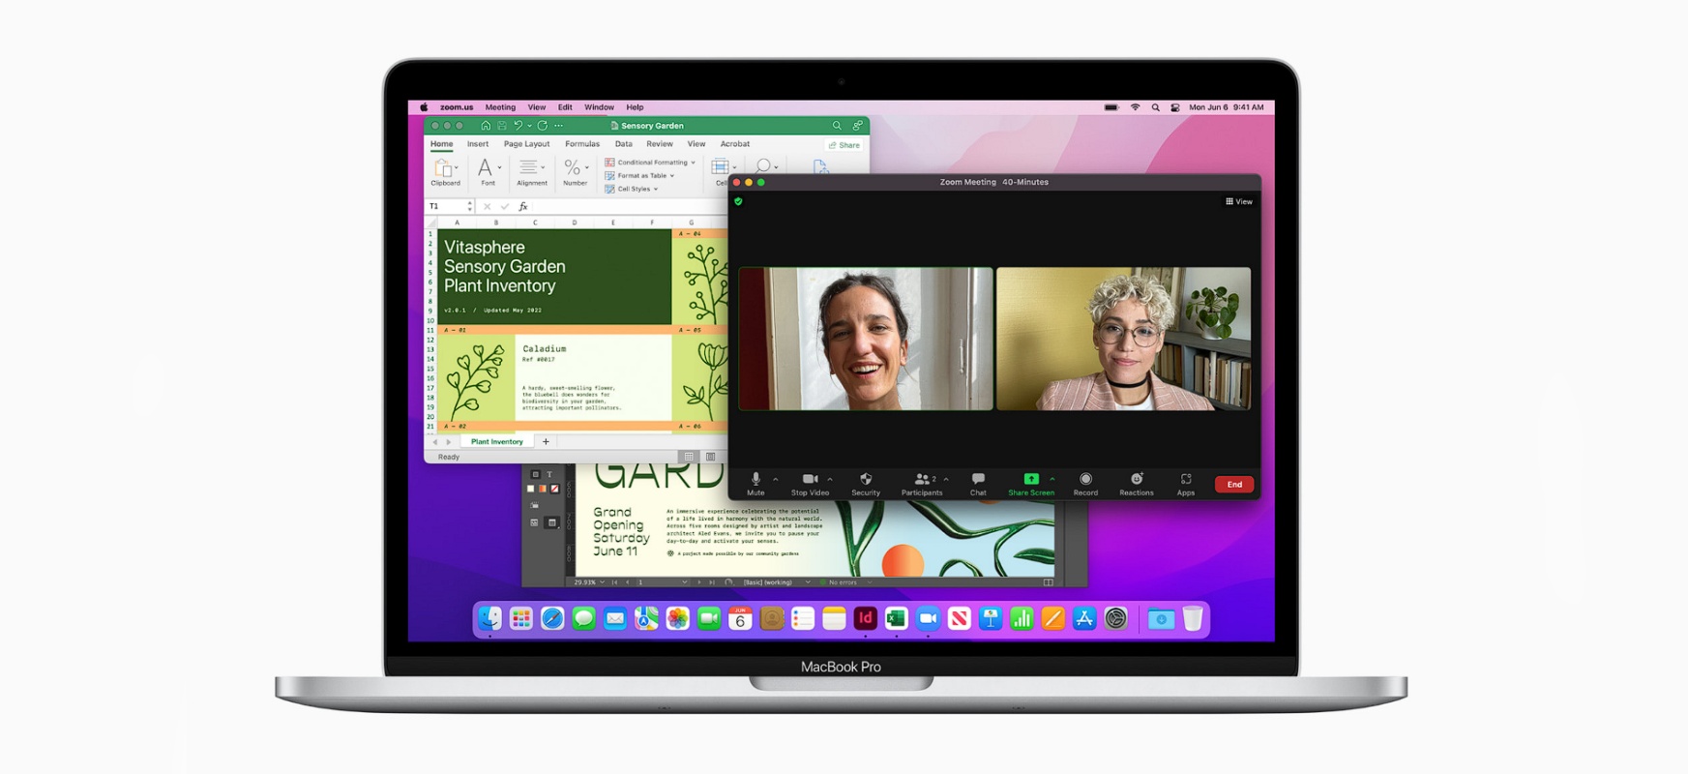Open the zoom.us menu in menu bar

(457, 107)
